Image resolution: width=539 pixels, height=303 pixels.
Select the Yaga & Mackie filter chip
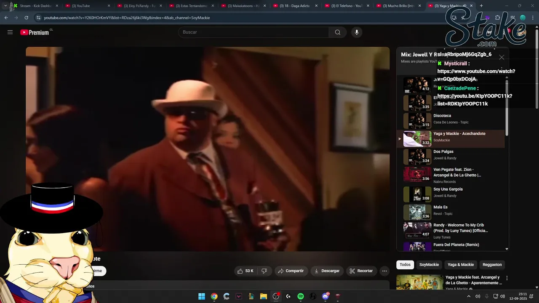(461, 265)
